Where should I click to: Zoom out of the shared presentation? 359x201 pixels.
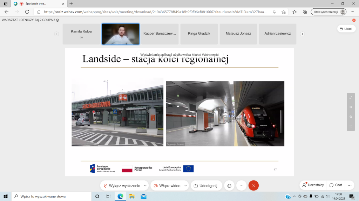point(351,117)
